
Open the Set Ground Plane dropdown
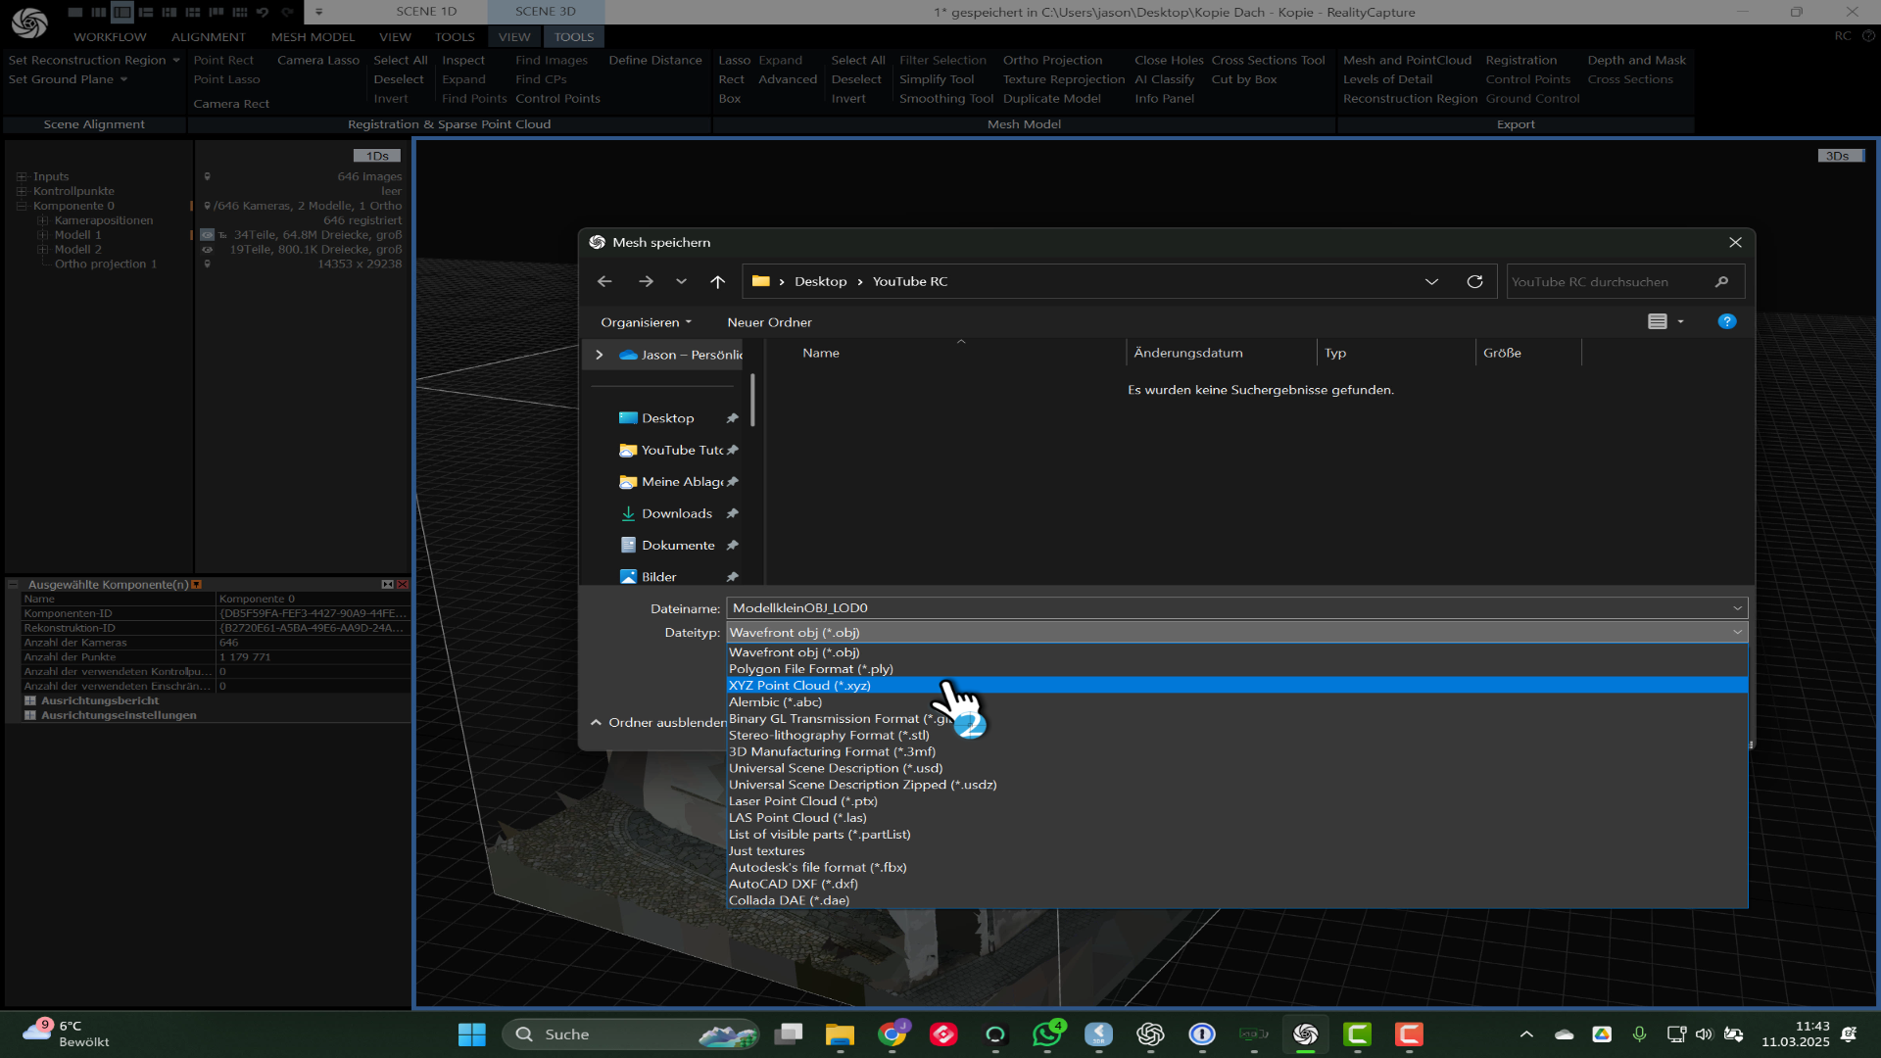pyautogui.click(x=124, y=80)
